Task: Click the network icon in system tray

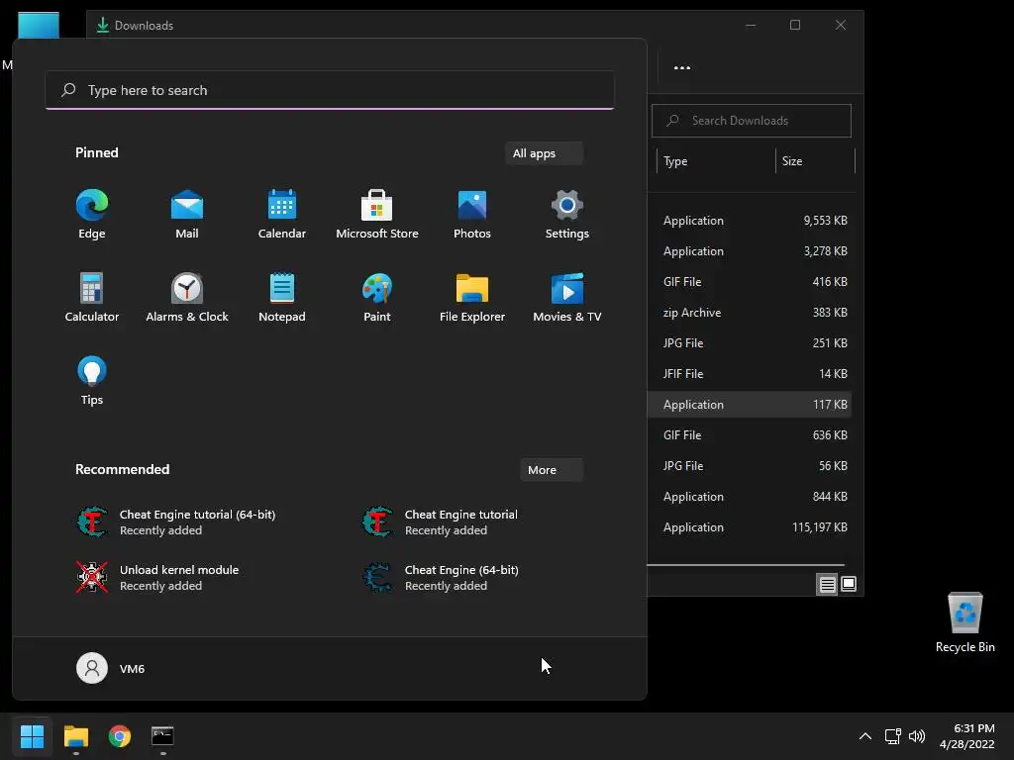Action: click(x=893, y=736)
